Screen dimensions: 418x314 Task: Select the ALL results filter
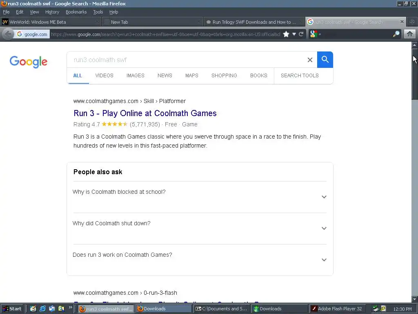78,76
